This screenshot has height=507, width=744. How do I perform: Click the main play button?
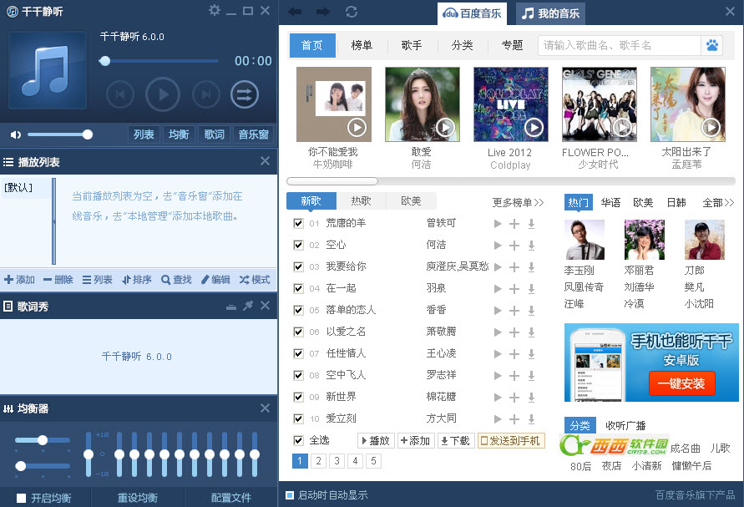tap(163, 94)
